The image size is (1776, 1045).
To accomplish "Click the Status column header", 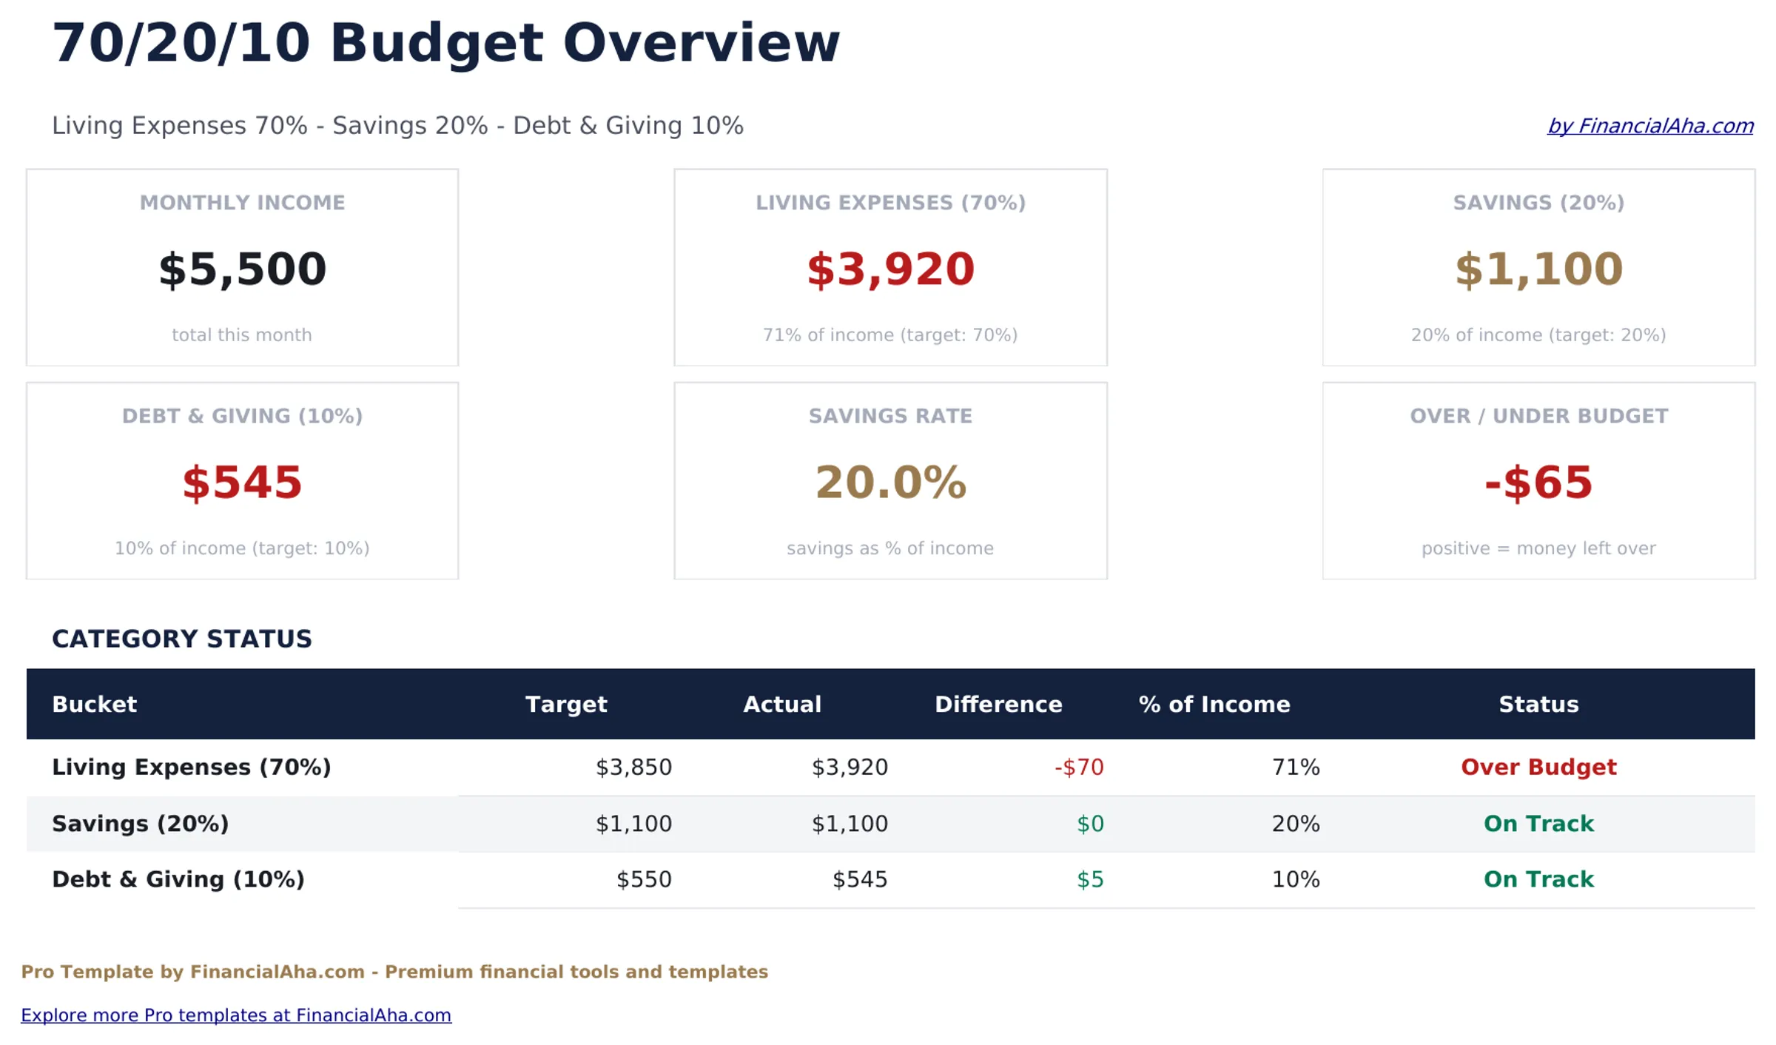I will 1538,704.
